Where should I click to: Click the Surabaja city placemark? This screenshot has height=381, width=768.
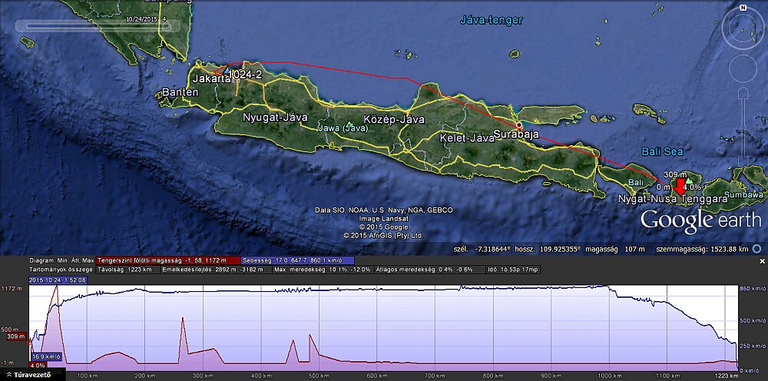pyautogui.click(x=518, y=125)
